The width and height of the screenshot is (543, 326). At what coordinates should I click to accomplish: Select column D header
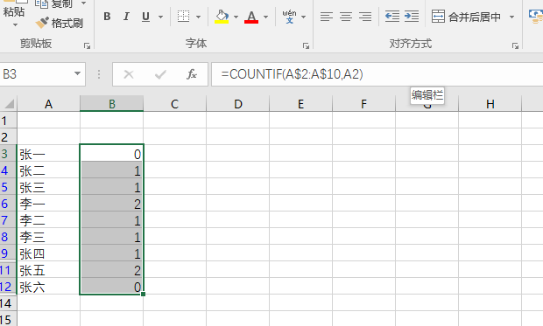238,104
